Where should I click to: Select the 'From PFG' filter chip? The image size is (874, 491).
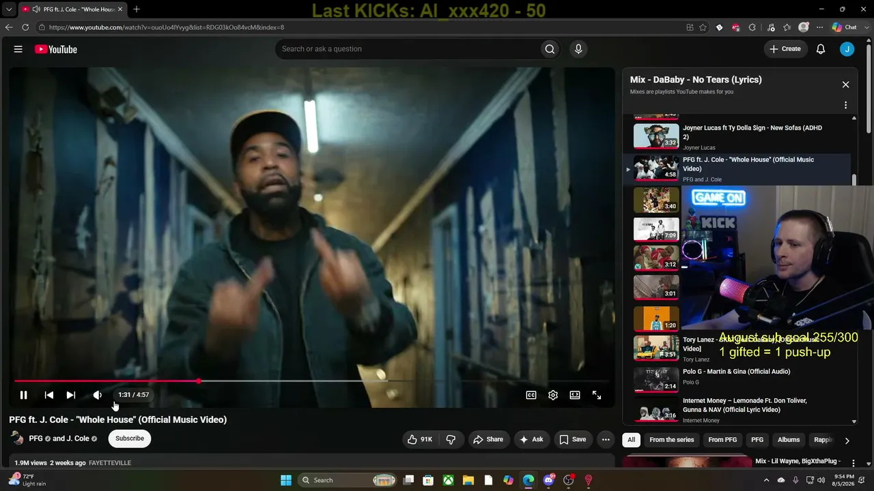pyautogui.click(x=722, y=440)
